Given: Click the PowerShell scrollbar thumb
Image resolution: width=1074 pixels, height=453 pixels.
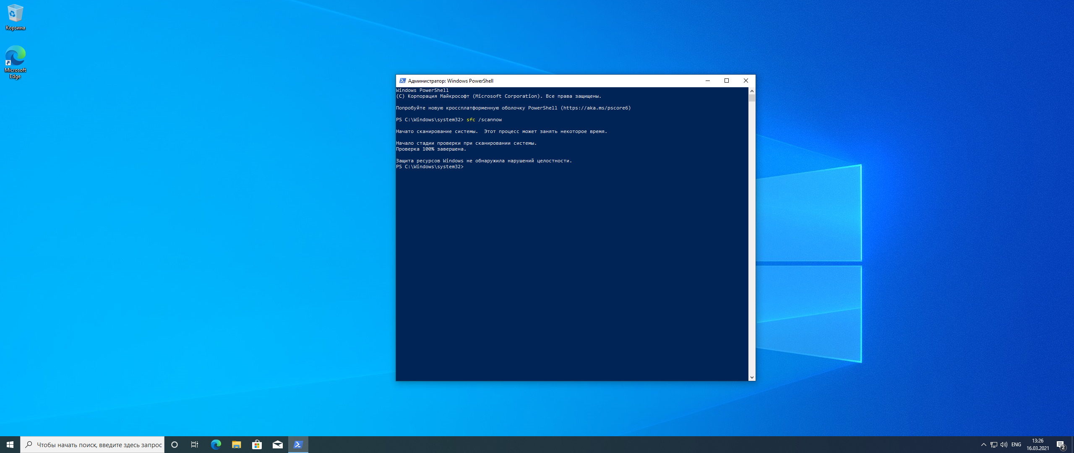Looking at the screenshot, I should (752, 98).
